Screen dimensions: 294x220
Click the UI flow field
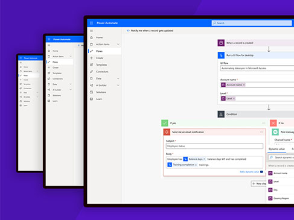(257, 68)
